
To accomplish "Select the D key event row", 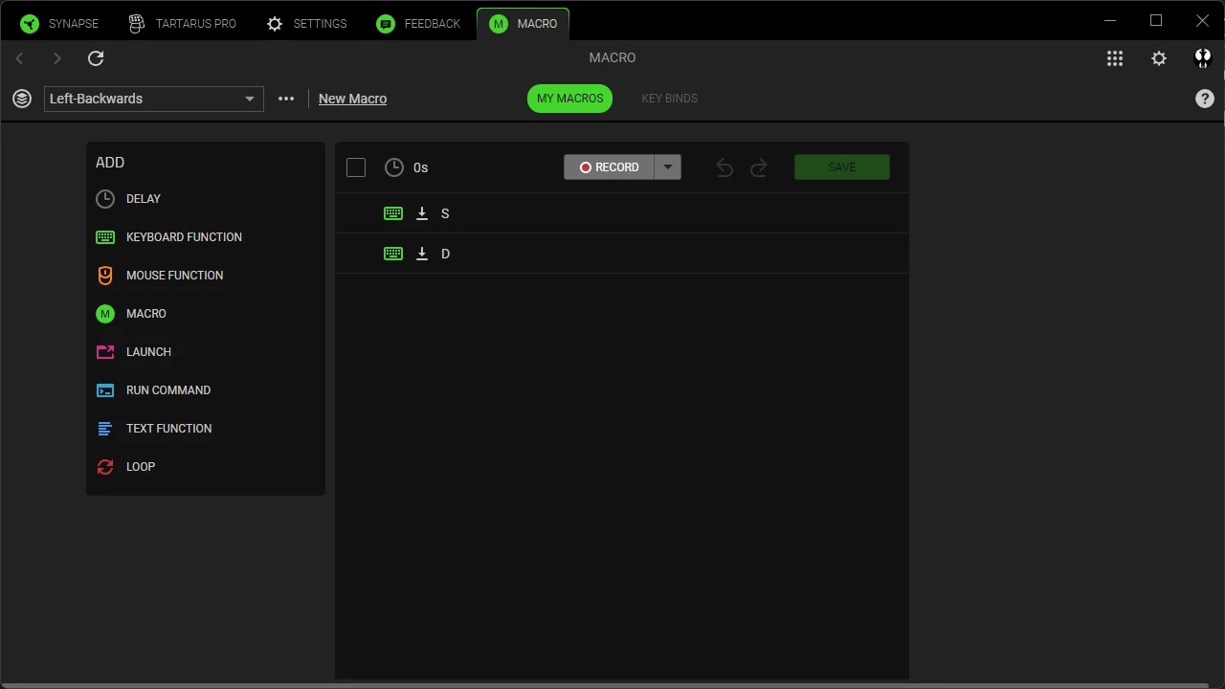I will click(x=622, y=254).
